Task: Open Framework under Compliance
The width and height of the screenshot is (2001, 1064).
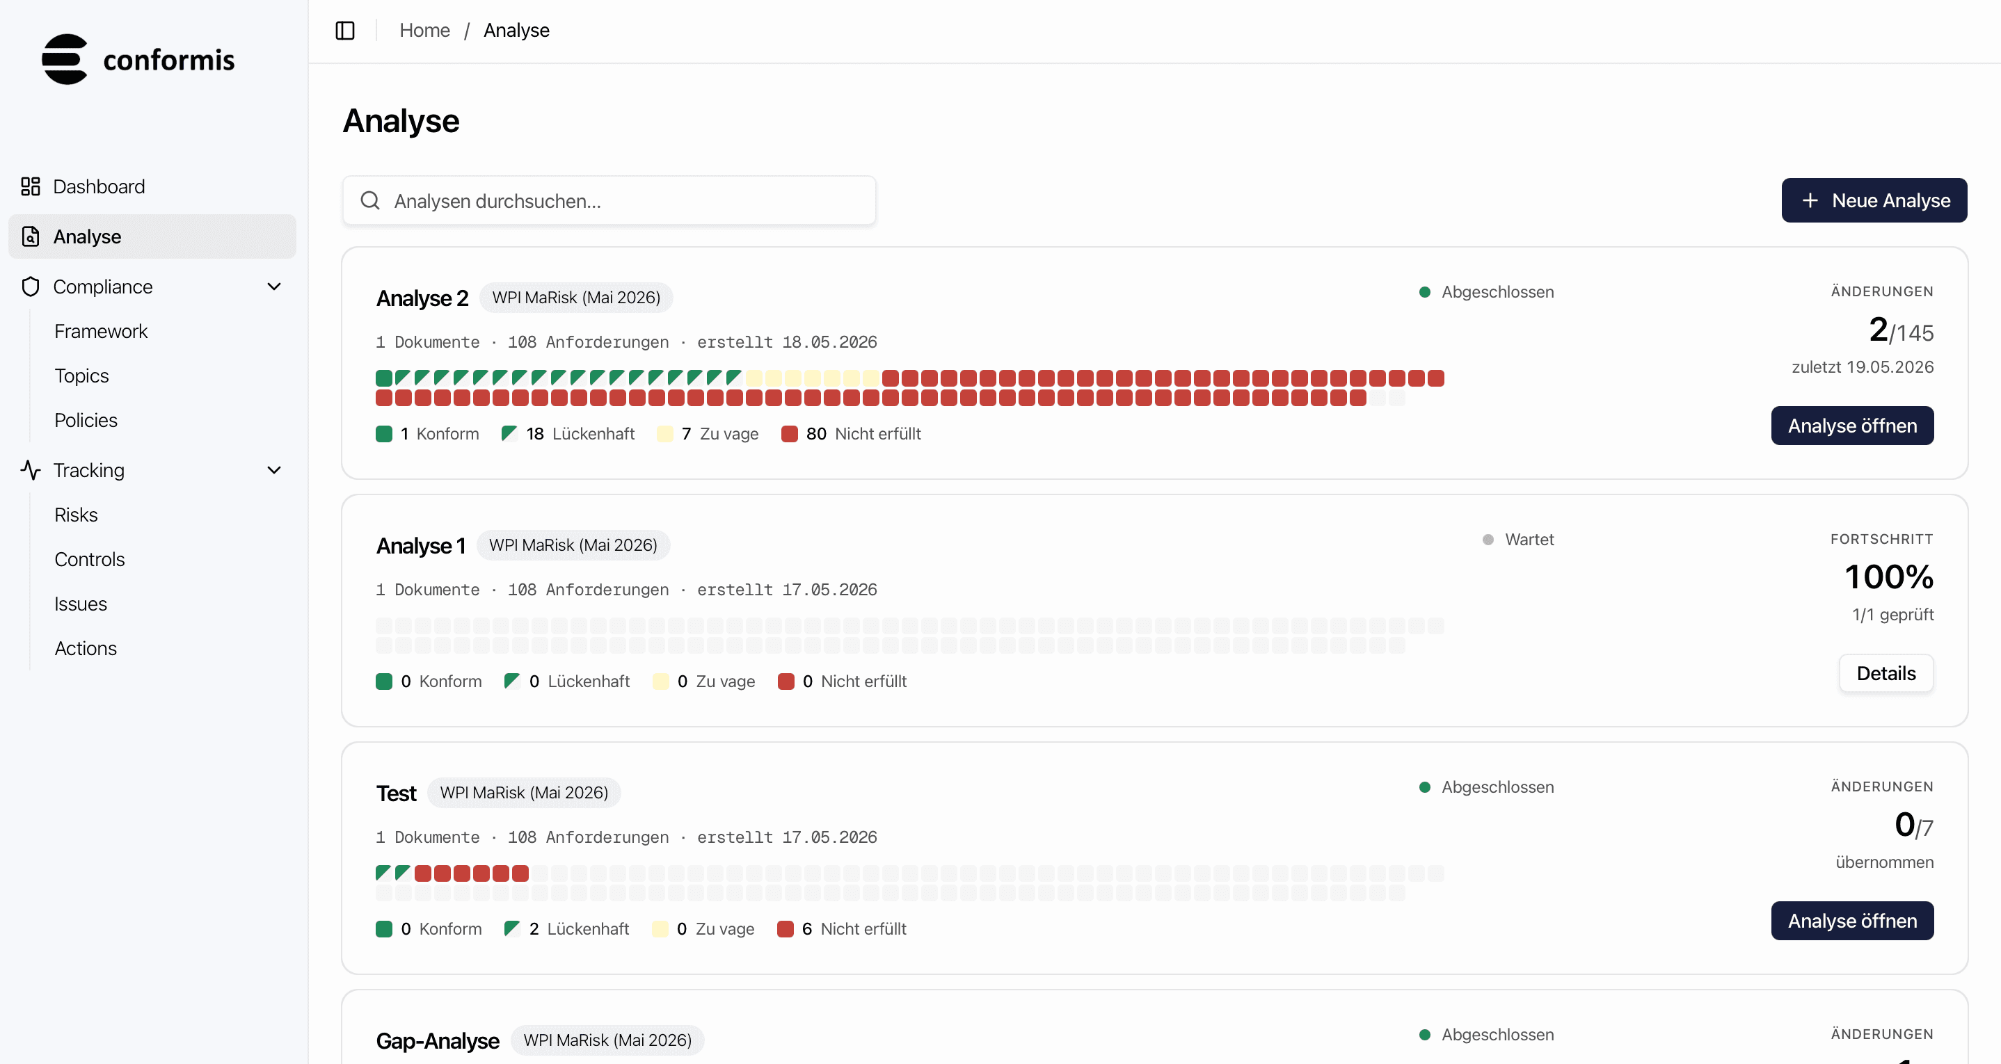Action: [101, 331]
